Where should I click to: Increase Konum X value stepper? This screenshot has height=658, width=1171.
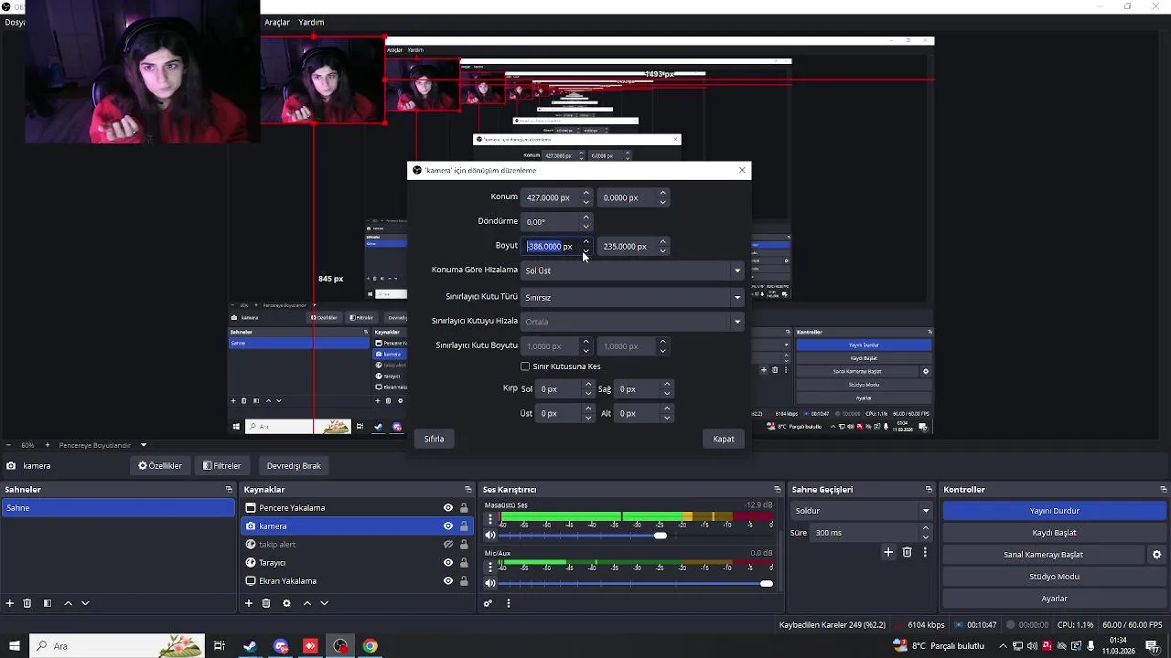pyautogui.click(x=585, y=194)
